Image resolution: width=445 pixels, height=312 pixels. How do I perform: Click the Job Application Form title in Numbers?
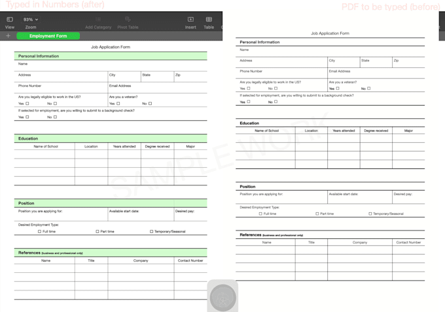pyautogui.click(x=111, y=47)
